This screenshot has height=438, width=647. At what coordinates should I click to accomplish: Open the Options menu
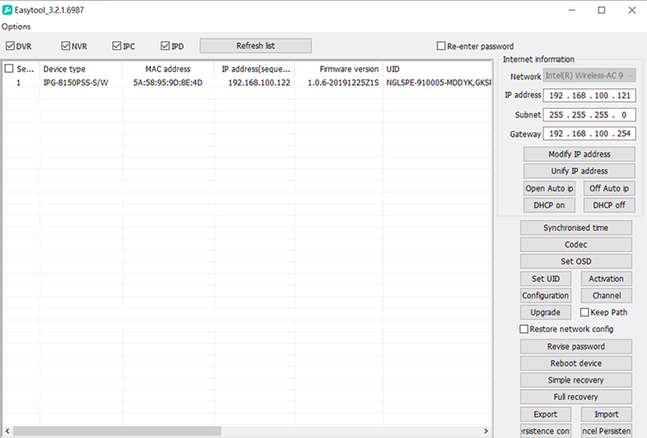16,27
